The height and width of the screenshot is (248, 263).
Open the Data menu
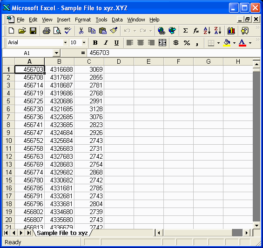117,20
